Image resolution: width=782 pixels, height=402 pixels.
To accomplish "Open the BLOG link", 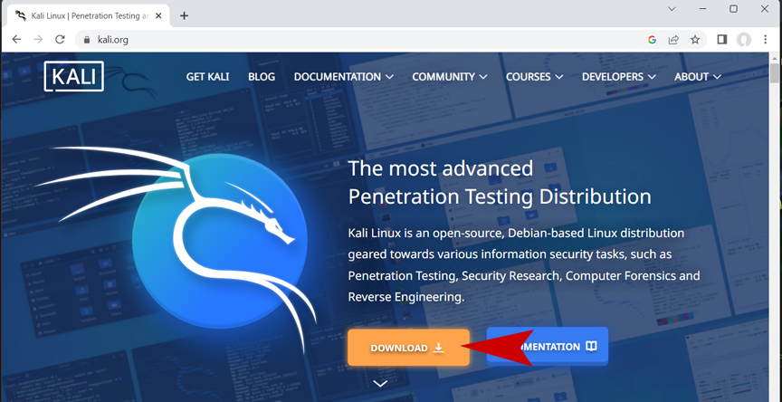I will [262, 77].
